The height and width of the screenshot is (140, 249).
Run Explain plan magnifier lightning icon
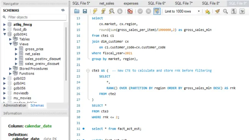coord(111,11)
